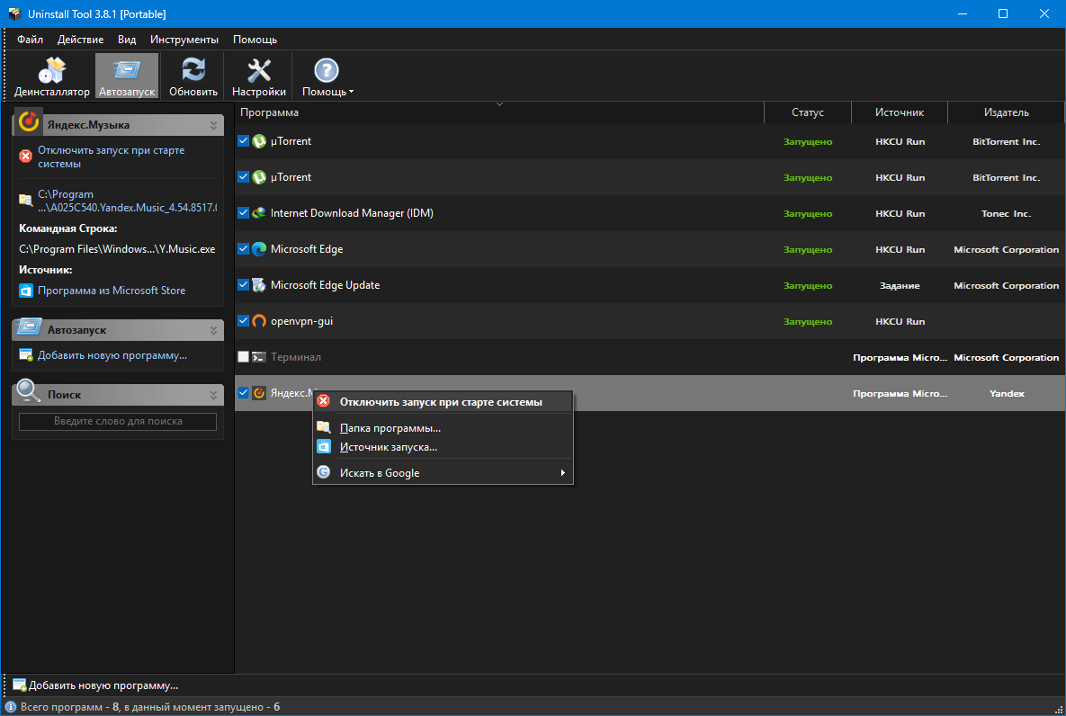Click the openvpn-gui program icon
This screenshot has width=1066, height=716.
[x=259, y=321]
